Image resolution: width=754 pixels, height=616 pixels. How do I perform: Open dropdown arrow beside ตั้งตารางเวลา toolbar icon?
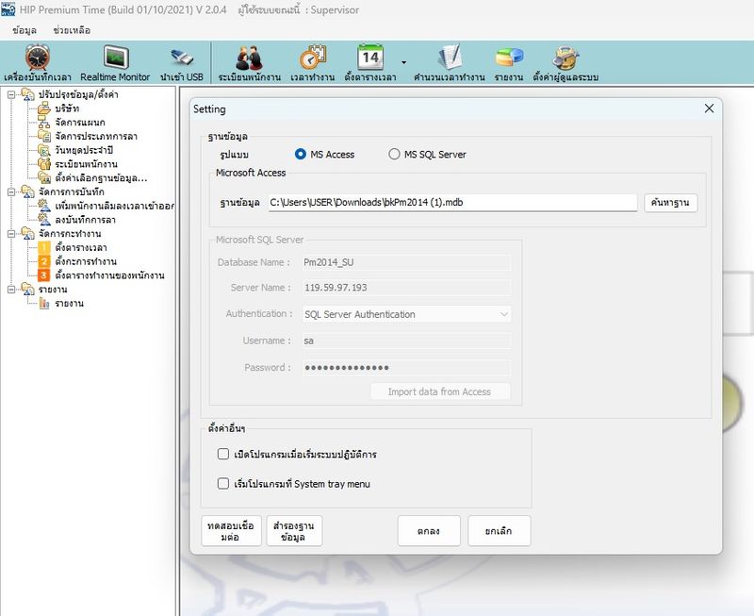pyautogui.click(x=403, y=62)
